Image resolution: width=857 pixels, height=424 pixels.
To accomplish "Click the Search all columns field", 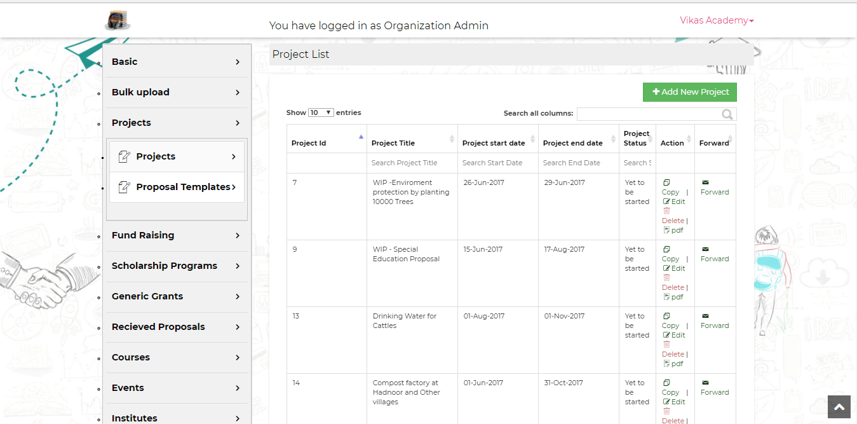I will point(649,114).
